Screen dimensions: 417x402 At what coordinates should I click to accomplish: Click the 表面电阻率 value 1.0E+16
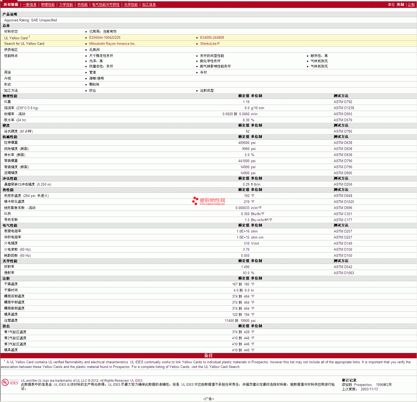(x=243, y=231)
